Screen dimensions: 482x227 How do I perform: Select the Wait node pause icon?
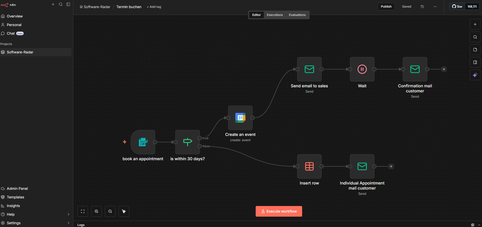tap(362, 69)
